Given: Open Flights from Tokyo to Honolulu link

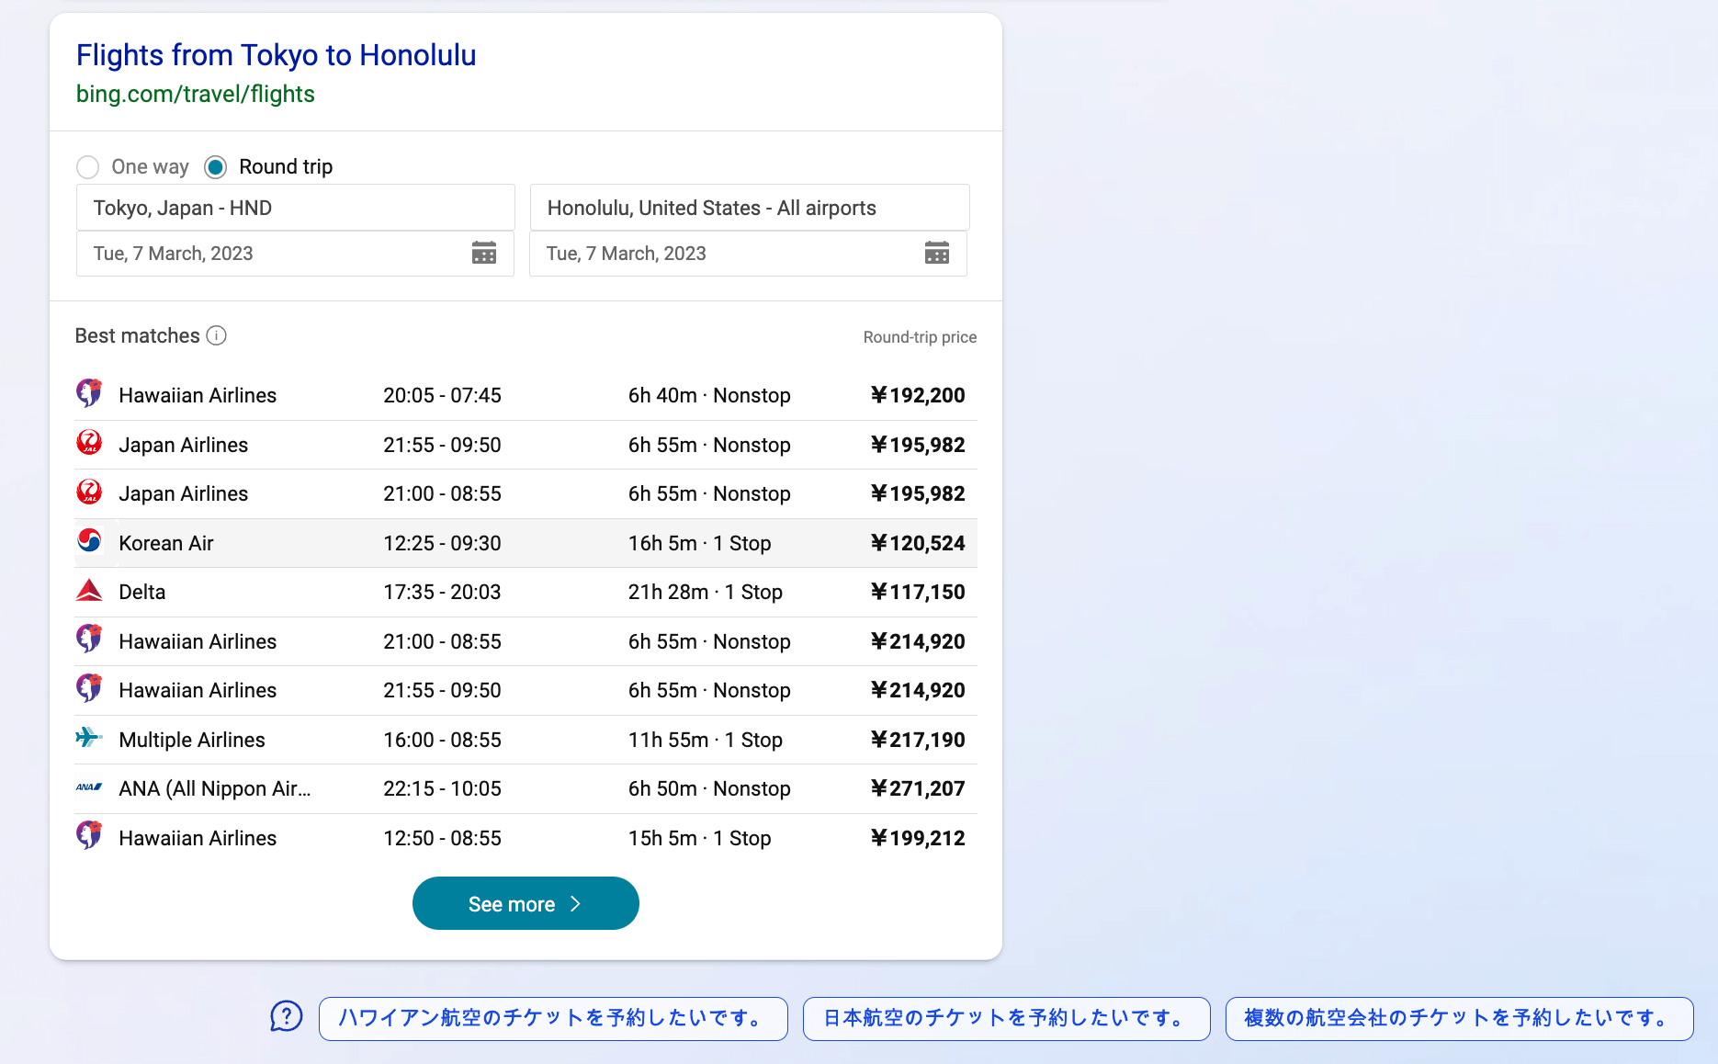Looking at the screenshot, I should coord(276,55).
